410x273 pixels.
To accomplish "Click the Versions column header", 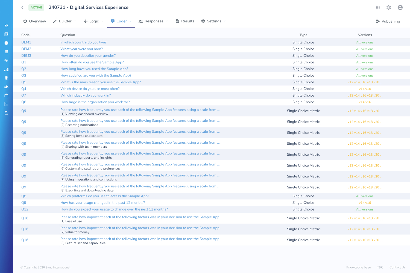I will click(x=365, y=35).
